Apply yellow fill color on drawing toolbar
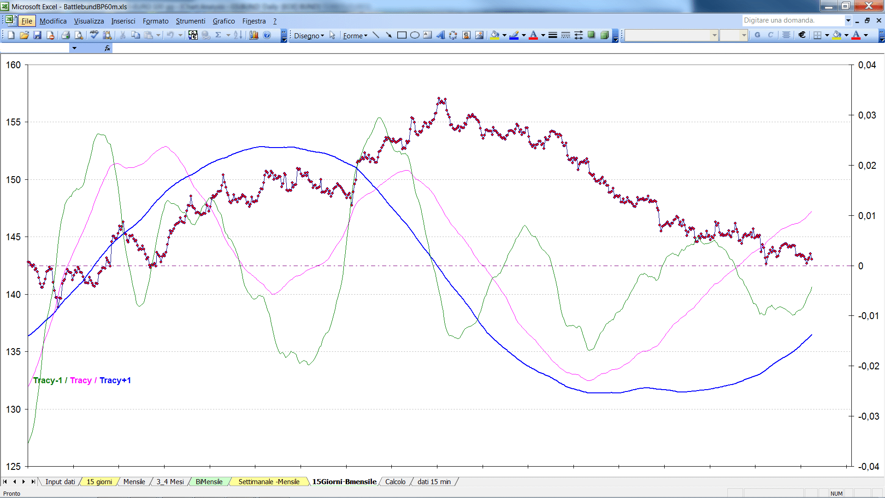885x498 pixels. 495,35
